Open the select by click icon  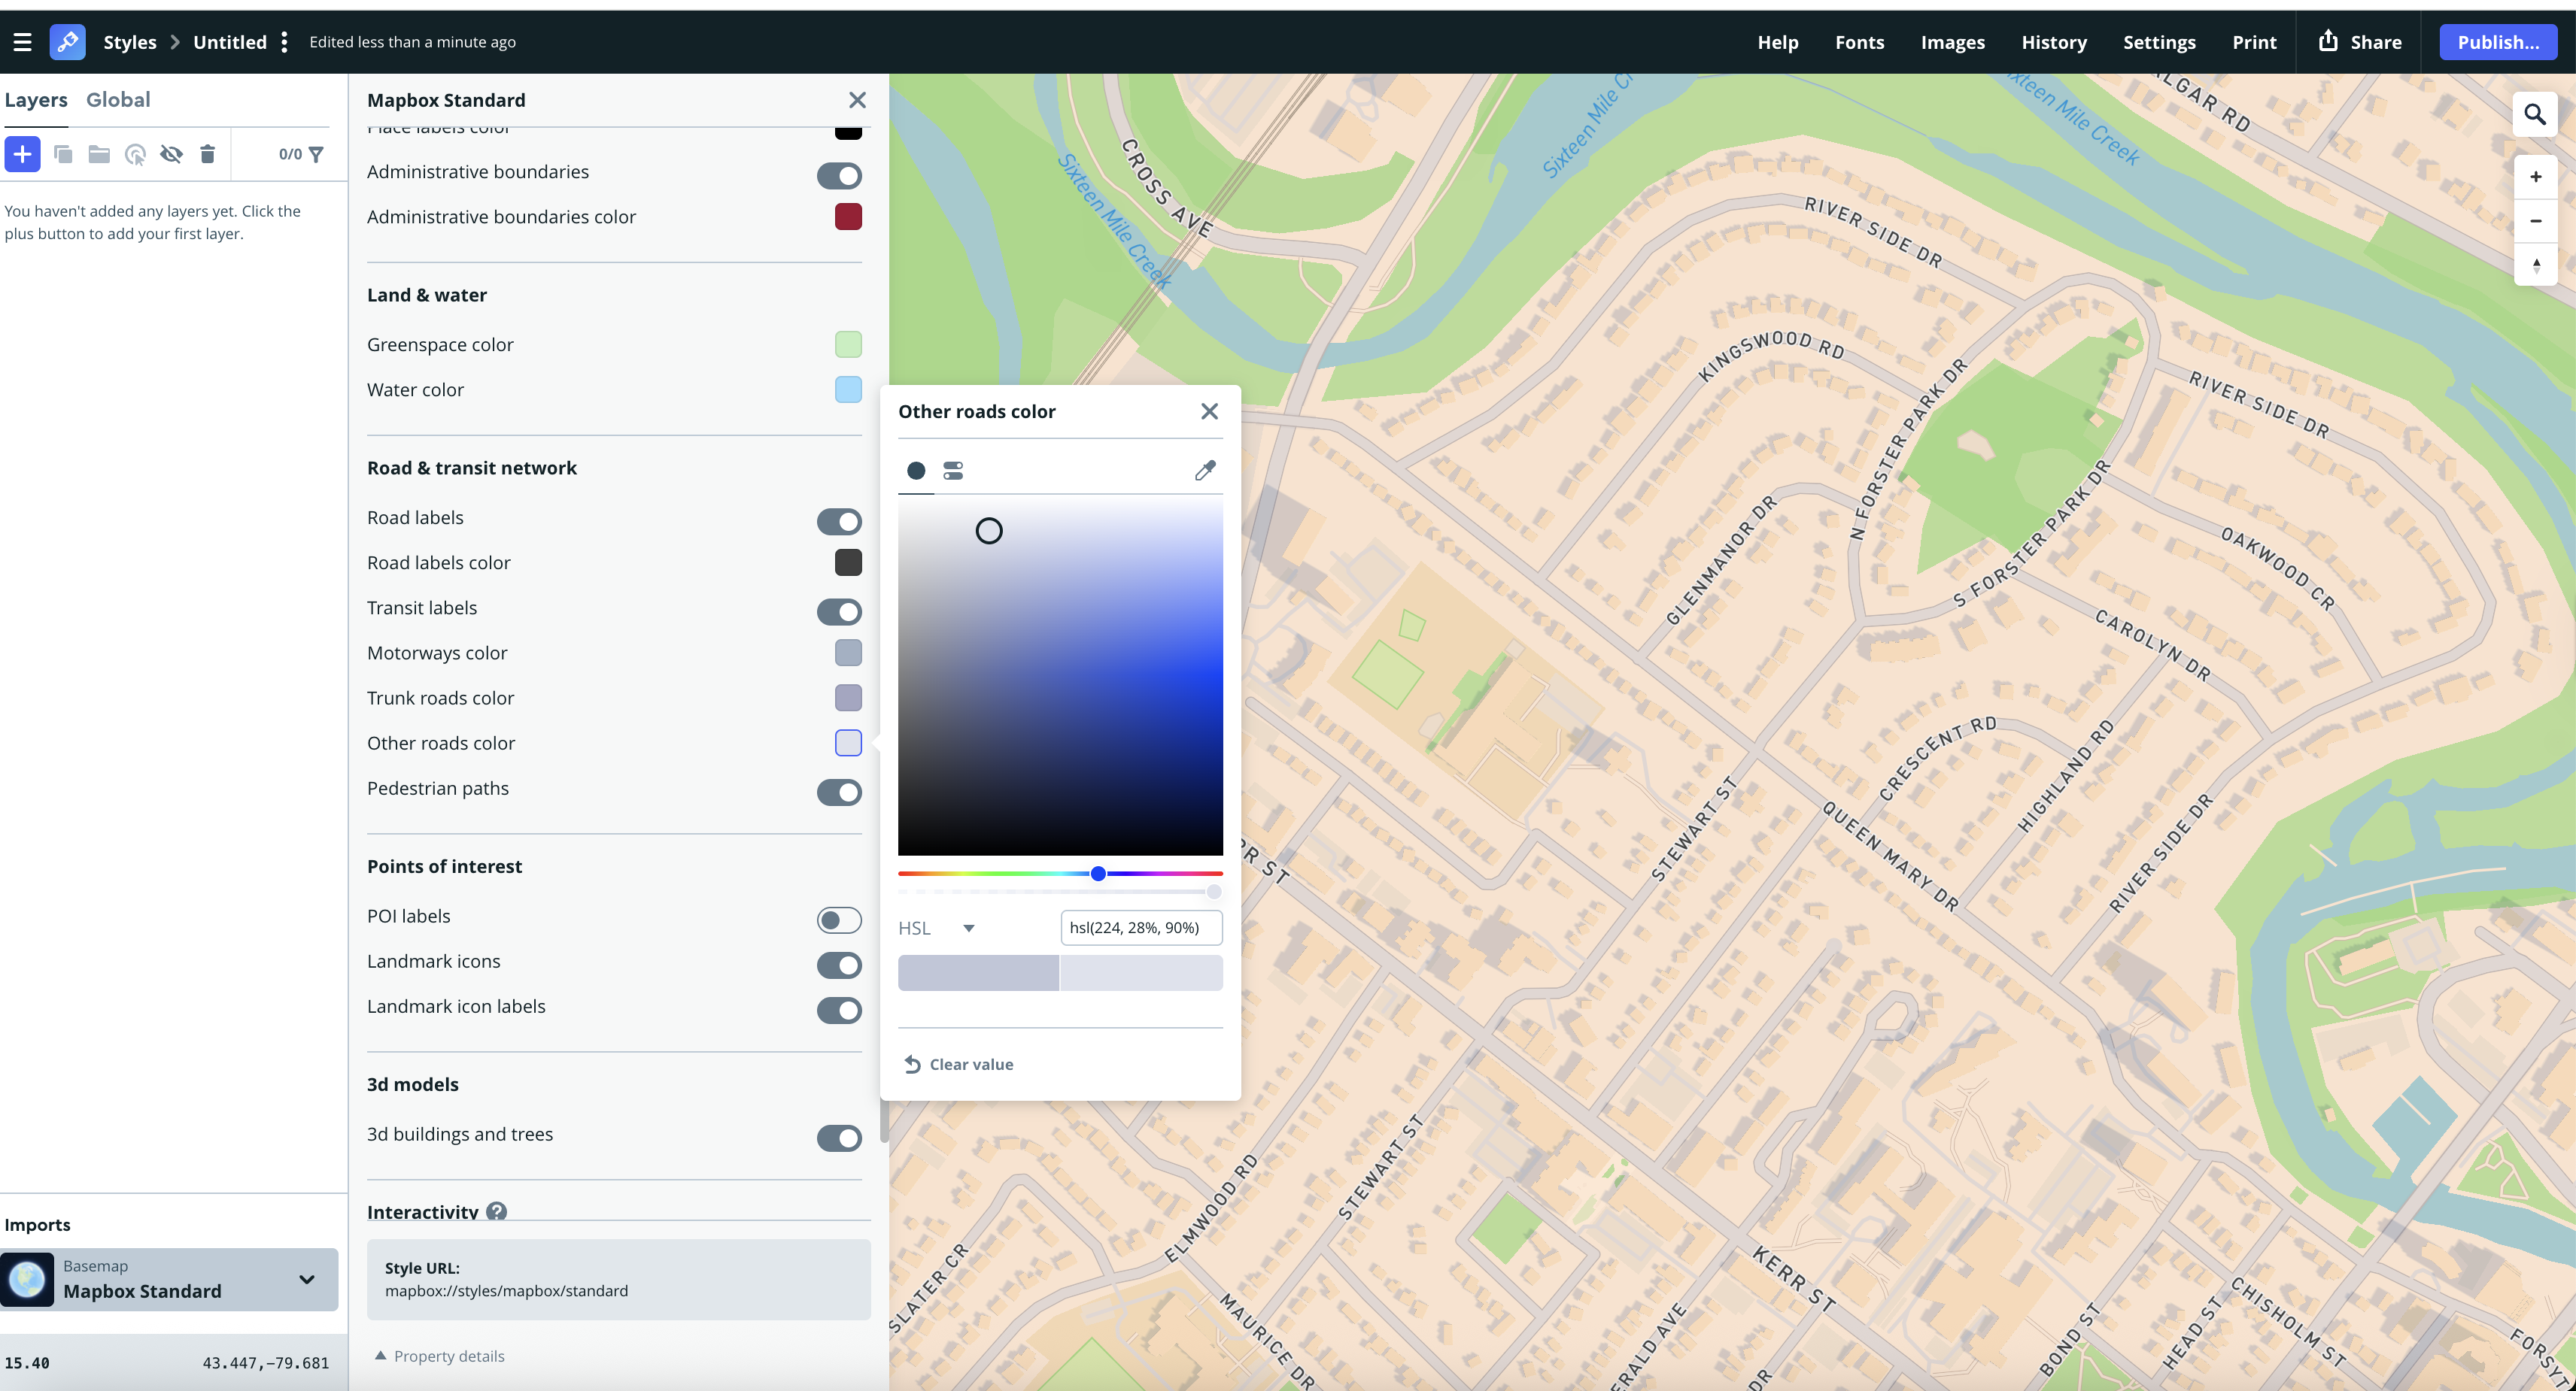(x=135, y=154)
